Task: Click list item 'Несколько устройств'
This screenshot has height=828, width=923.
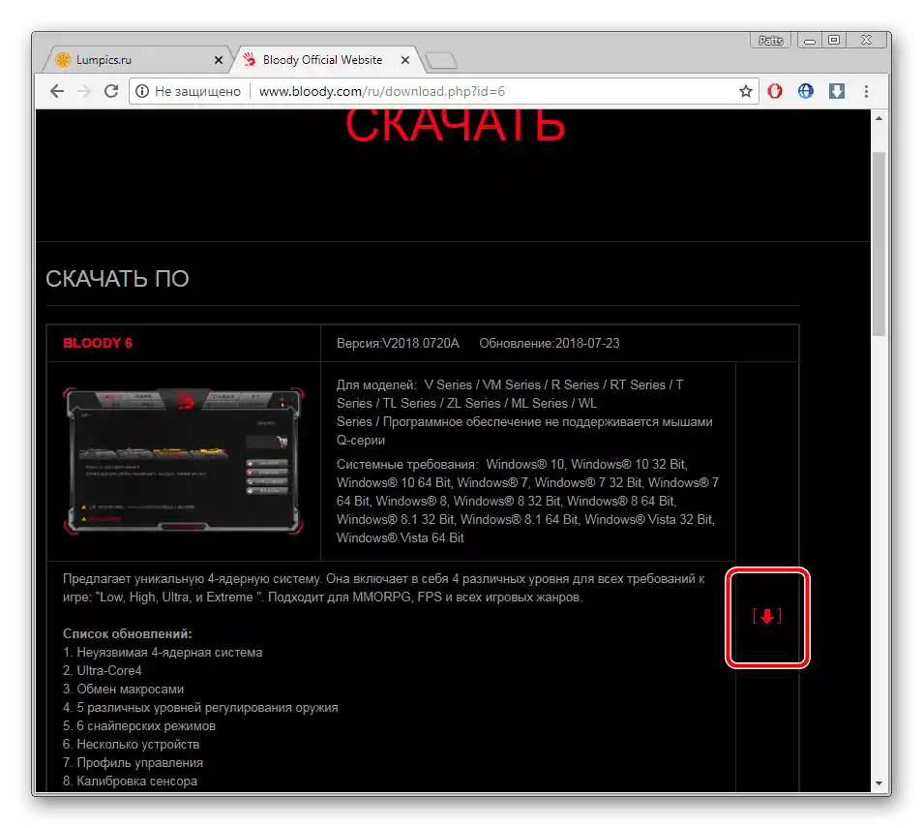Action: [x=137, y=745]
